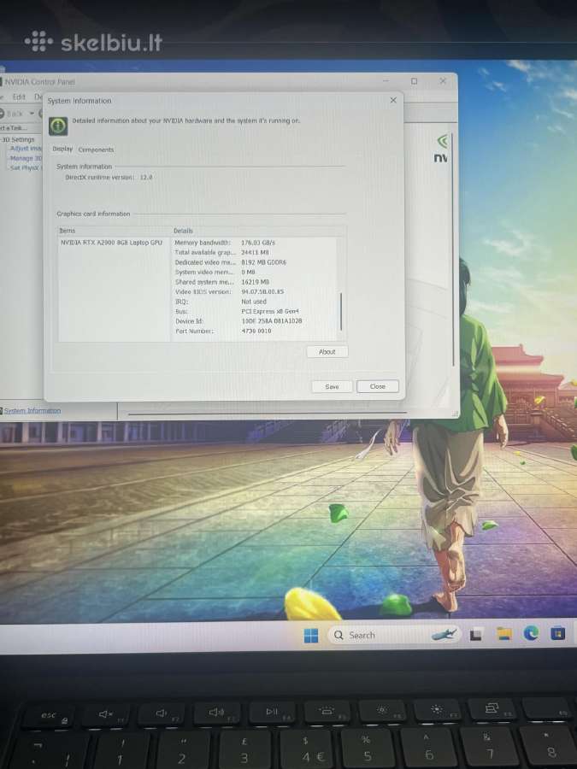Minimize the NVIDIA Control Panel window
The height and width of the screenshot is (769, 577).
(x=386, y=81)
